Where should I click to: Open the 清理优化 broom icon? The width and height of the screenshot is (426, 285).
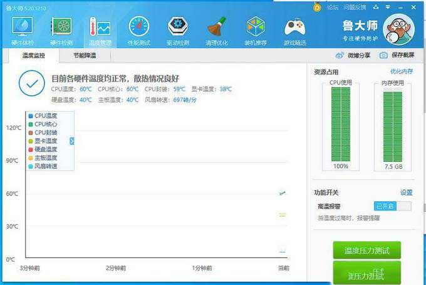coord(217,27)
